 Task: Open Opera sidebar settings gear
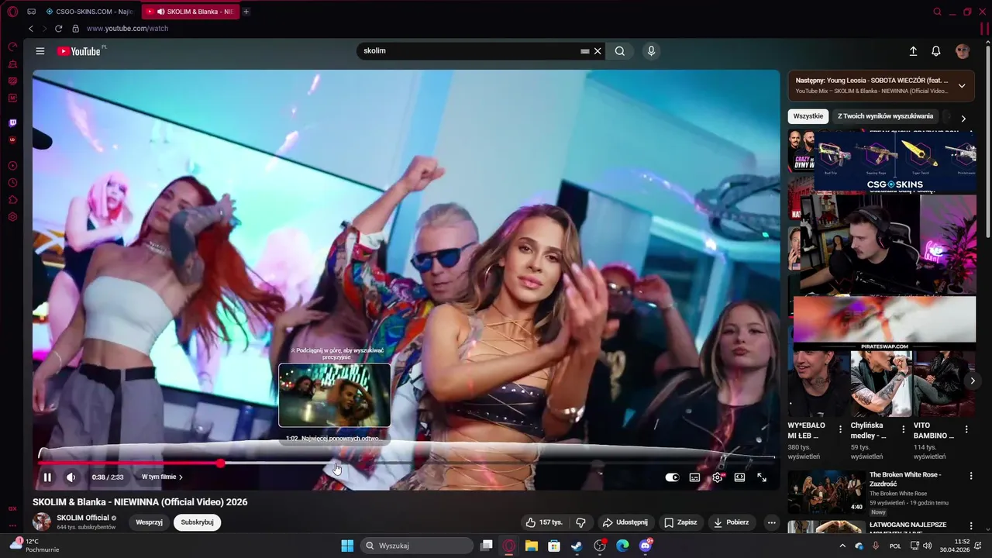click(x=12, y=217)
